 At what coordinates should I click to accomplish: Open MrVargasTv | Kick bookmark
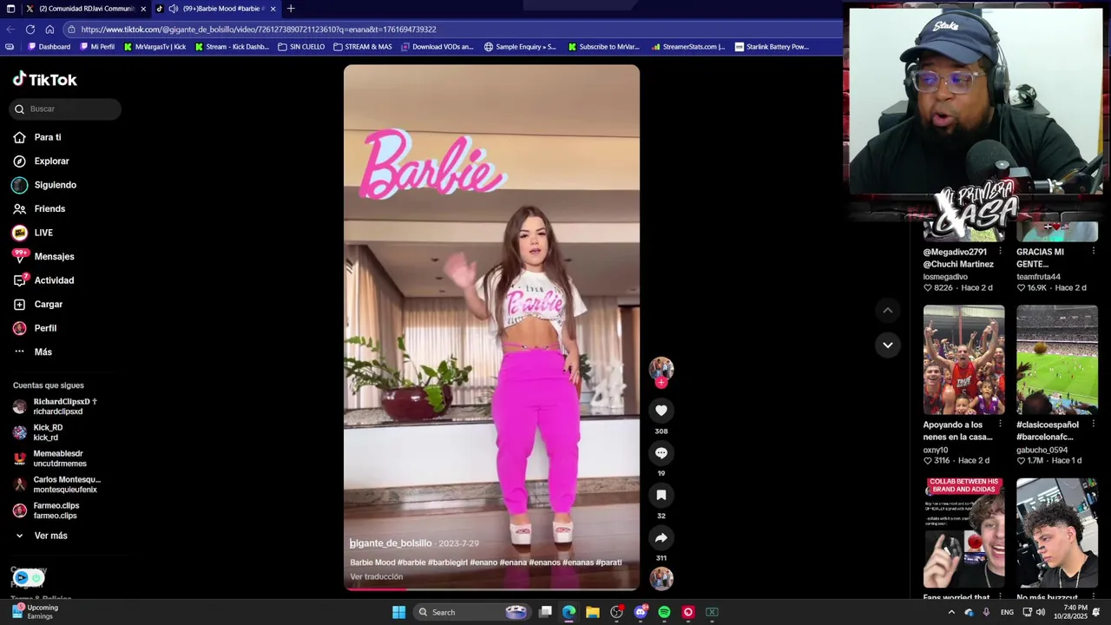click(x=154, y=47)
